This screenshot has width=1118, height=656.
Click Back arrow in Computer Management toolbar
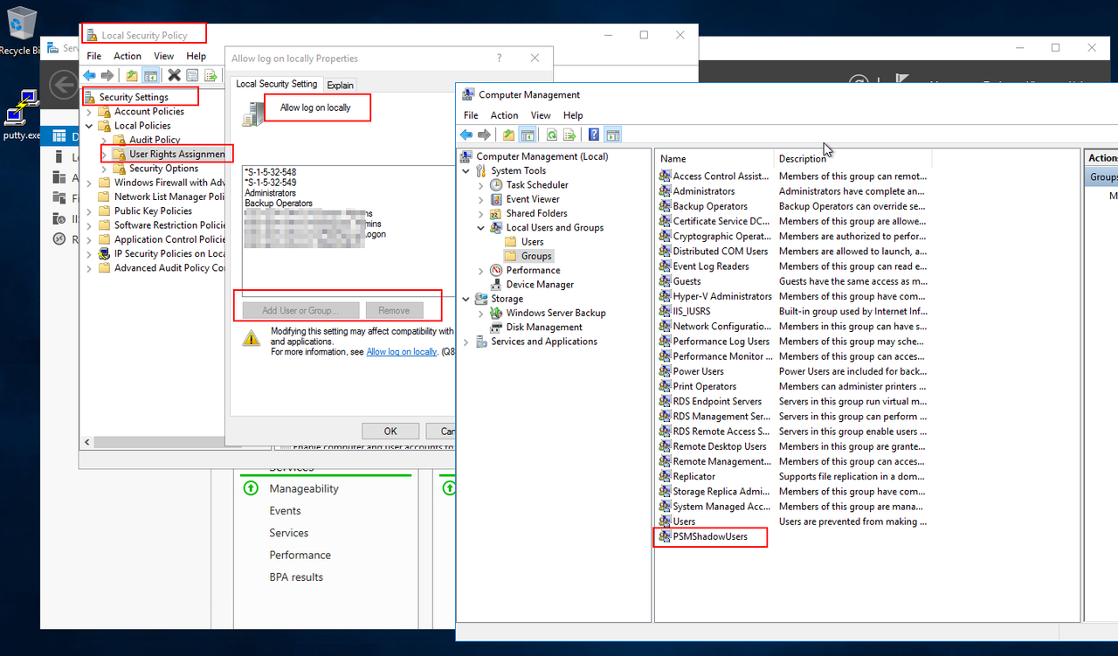click(x=466, y=135)
